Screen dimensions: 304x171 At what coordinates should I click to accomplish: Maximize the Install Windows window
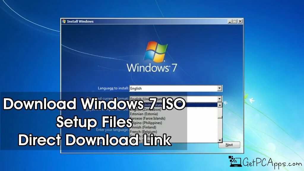(x=235, y=21)
